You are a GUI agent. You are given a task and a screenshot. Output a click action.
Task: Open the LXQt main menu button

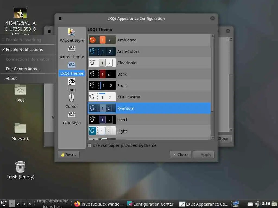pyautogui.click(x=4, y=204)
